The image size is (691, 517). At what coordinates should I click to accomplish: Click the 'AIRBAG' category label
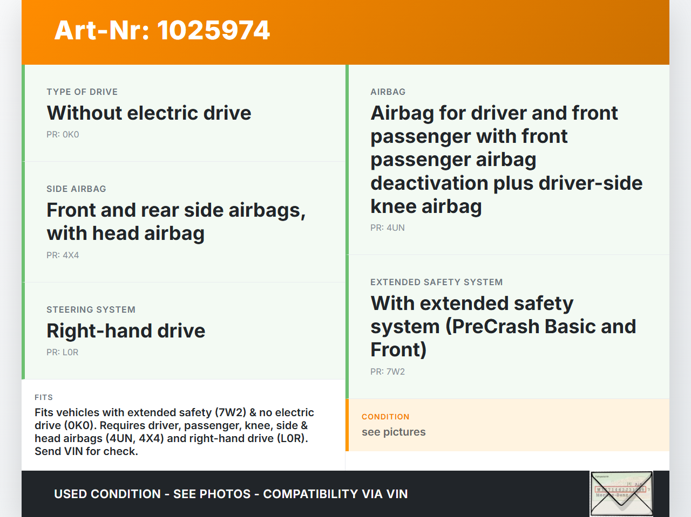coord(388,92)
